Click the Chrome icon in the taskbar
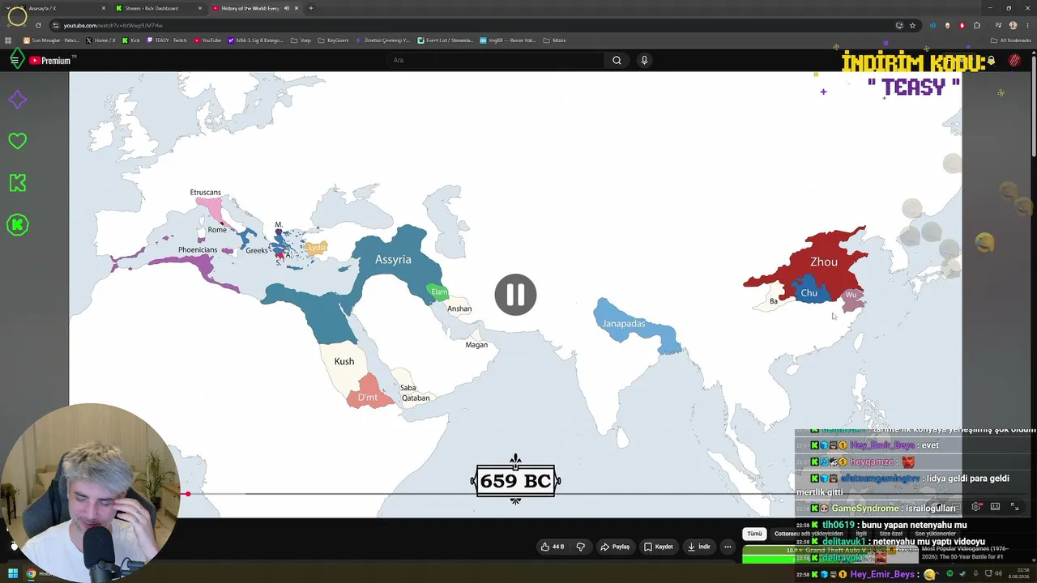Viewport: 1037px width, 583px height. tap(31, 574)
